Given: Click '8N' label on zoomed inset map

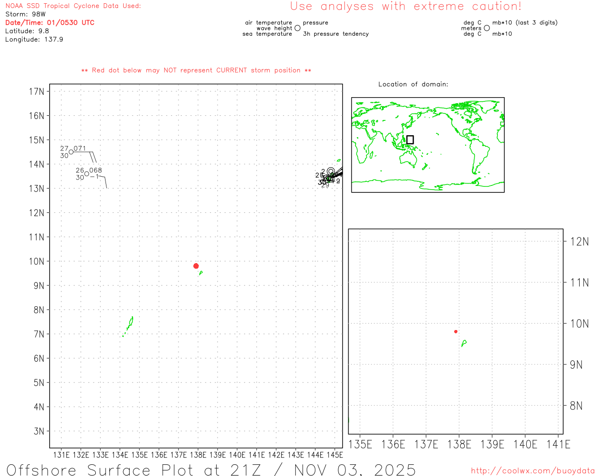Looking at the screenshot, I should (576, 406).
